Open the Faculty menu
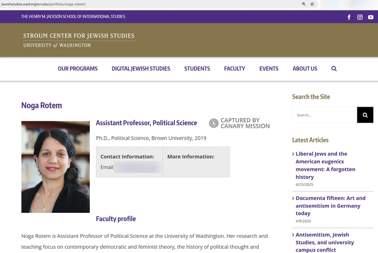Screen dimensions: 378x253 (x=234, y=68)
